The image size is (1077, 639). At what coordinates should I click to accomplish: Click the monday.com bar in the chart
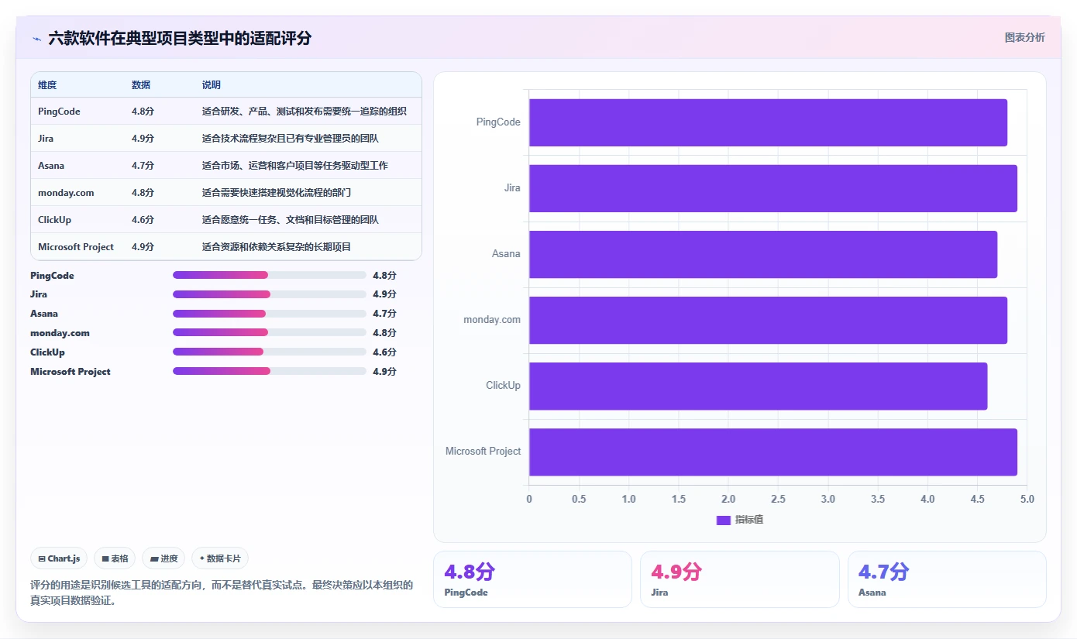768,320
